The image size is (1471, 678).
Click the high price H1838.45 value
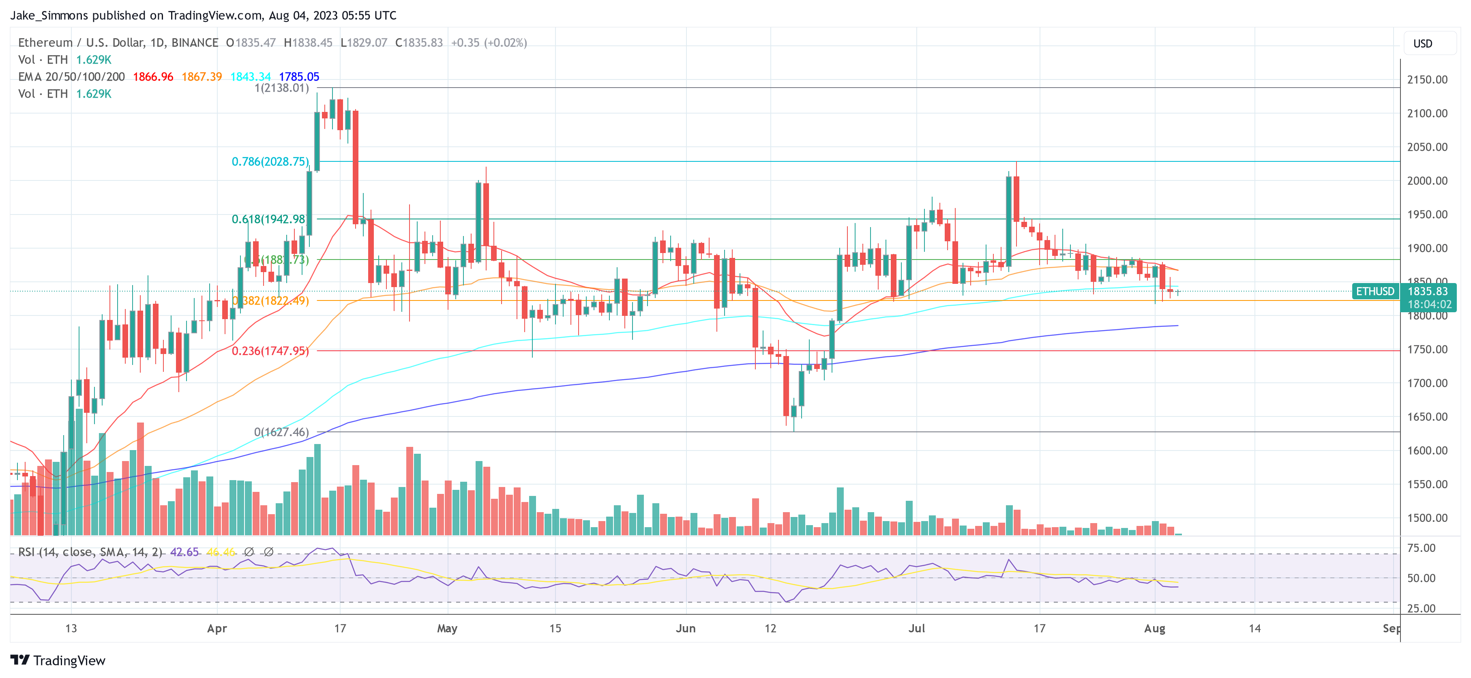click(x=308, y=43)
